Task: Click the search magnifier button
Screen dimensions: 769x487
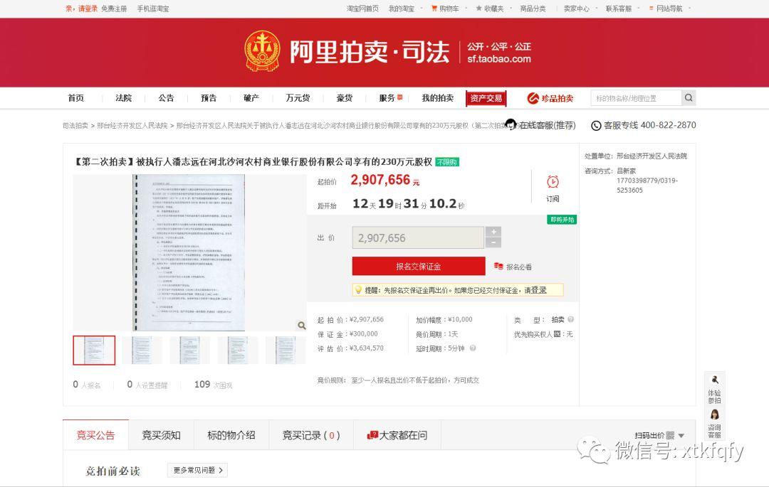Action: click(689, 98)
